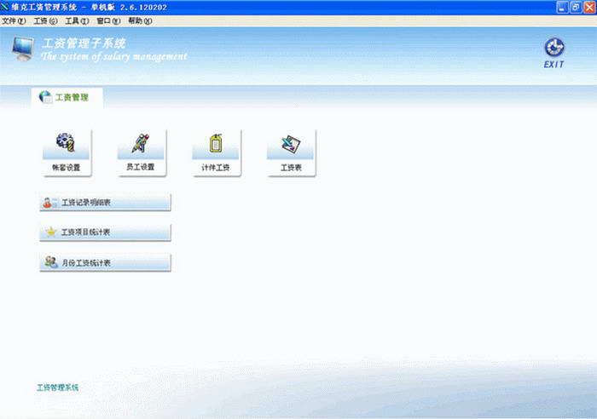
Task: Minimize the application window
Action: point(562,7)
